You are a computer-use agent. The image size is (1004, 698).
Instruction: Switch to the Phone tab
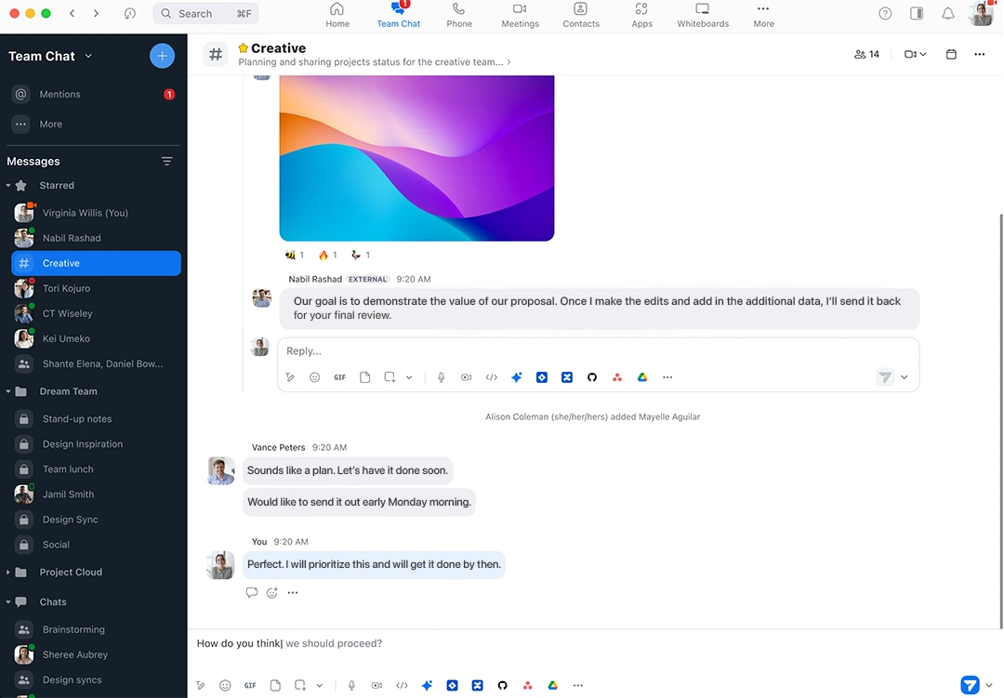458,15
